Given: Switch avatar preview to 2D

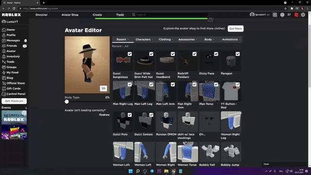Looking at the screenshot, I should pyautogui.click(x=104, y=88).
